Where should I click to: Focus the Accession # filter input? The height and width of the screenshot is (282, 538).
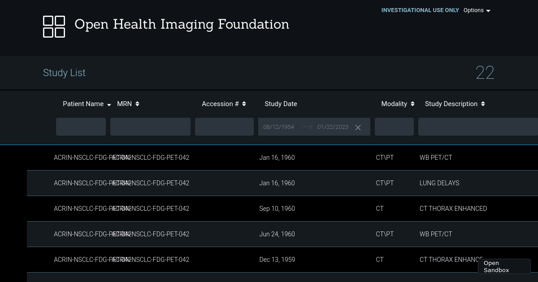224,127
